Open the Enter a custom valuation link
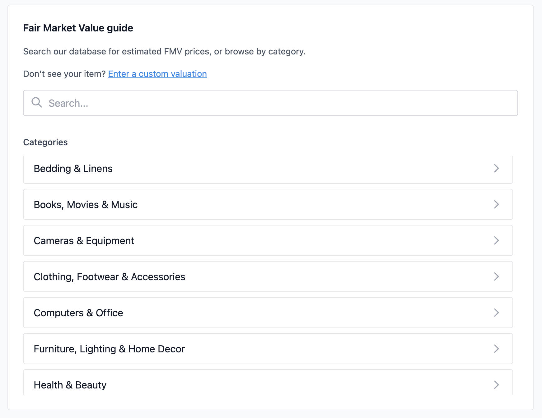 [x=157, y=74]
